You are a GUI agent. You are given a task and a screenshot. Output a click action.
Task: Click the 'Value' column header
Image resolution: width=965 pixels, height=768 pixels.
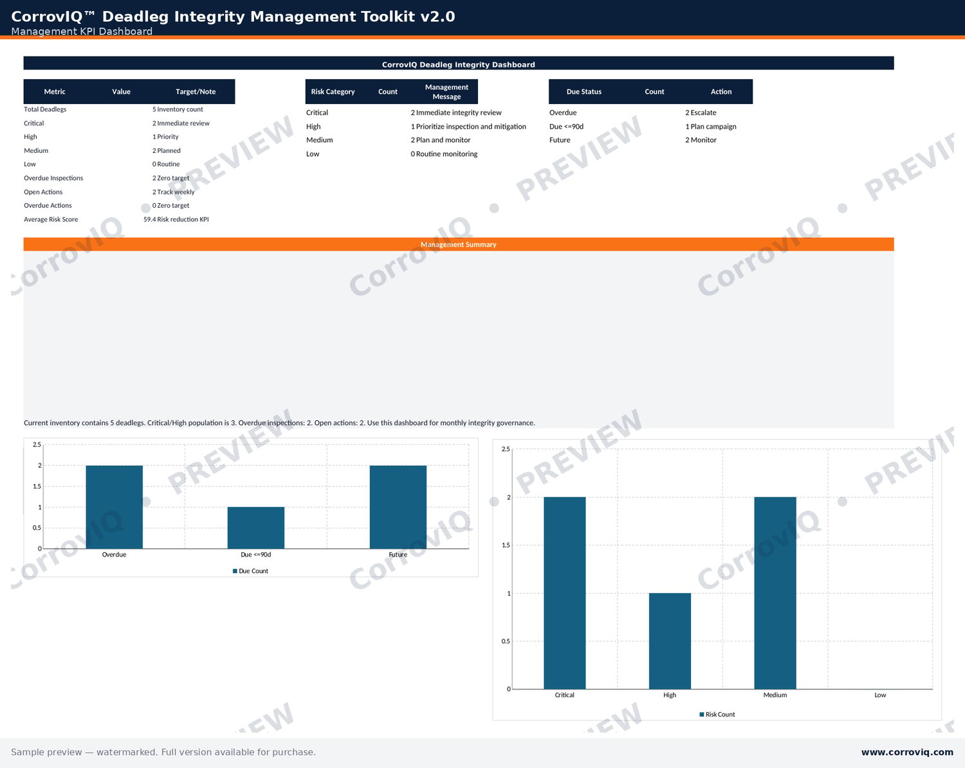121,91
